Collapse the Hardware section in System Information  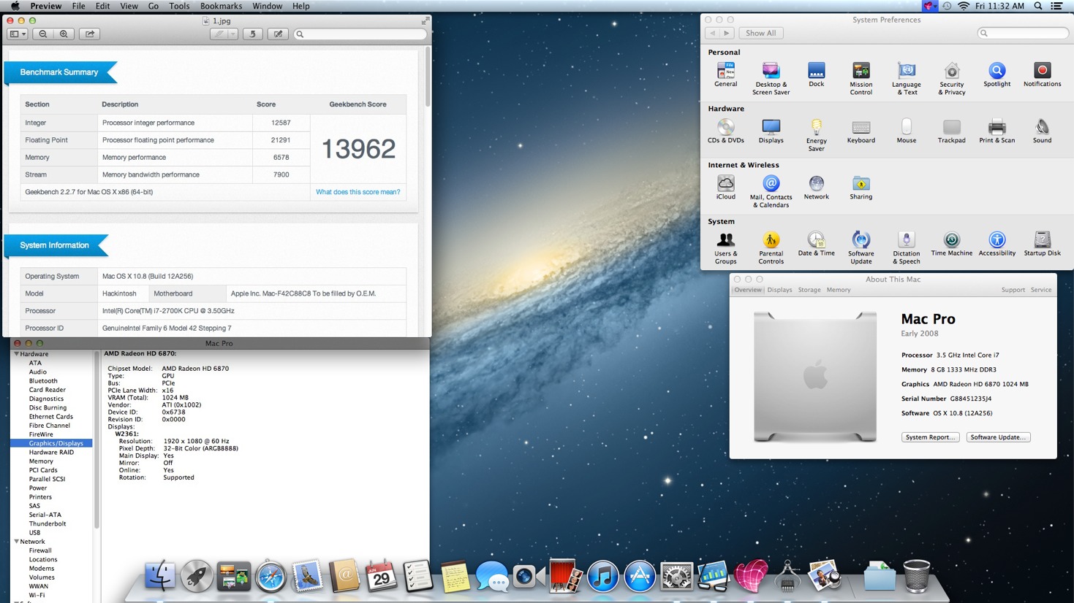click(x=16, y=354)
